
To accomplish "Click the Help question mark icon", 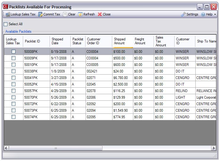I will pos(203,14).
